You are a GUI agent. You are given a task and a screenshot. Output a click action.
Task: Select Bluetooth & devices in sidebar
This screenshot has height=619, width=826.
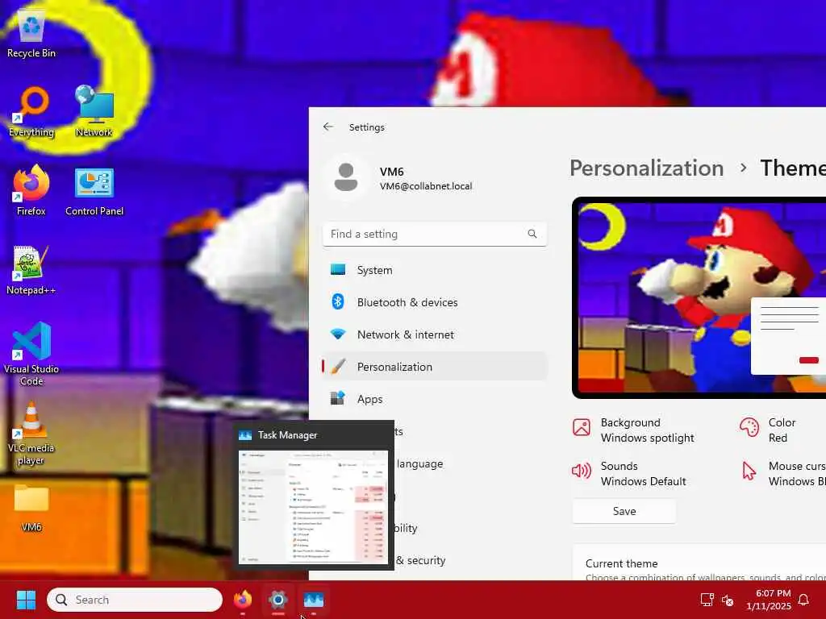pos(435,302)
